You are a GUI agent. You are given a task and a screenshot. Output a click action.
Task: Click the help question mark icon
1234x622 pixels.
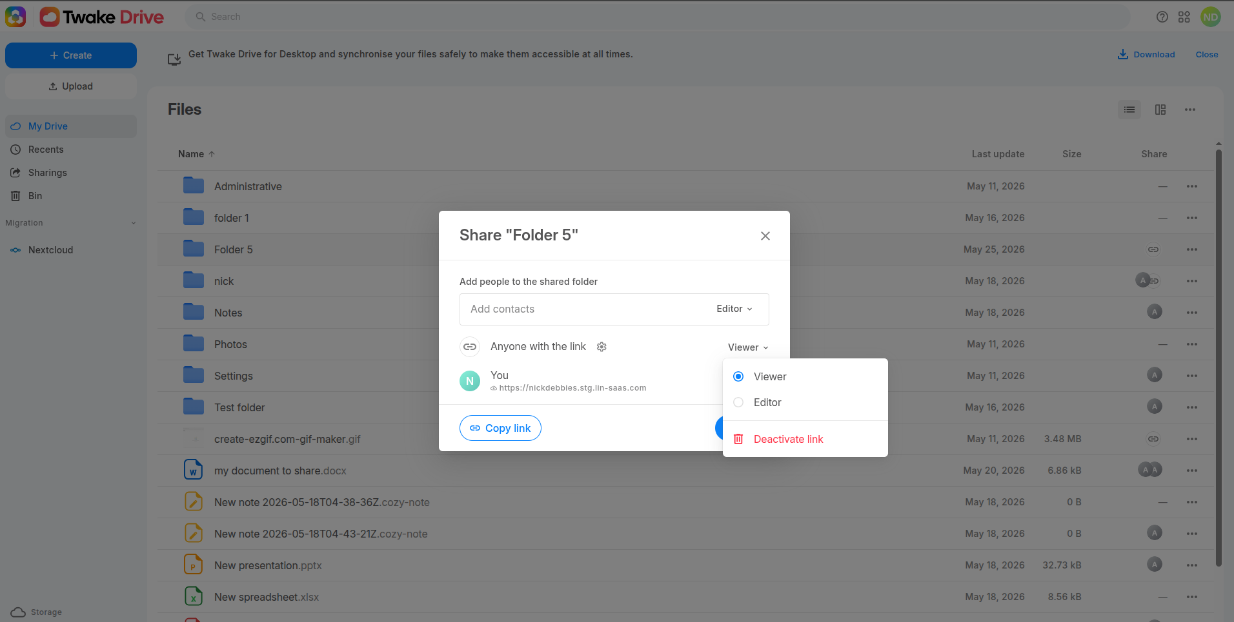pos(1162,17)
